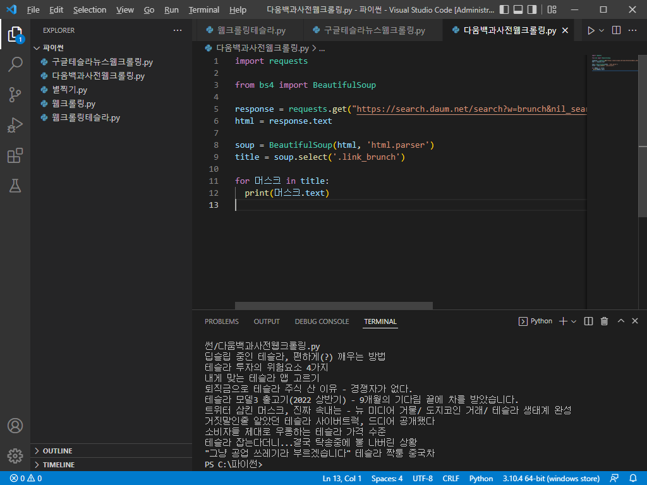Image resolution: width=647 pixels, height=485 pixels.
Task: Open the Go menu
Action: tap(149, 10)
